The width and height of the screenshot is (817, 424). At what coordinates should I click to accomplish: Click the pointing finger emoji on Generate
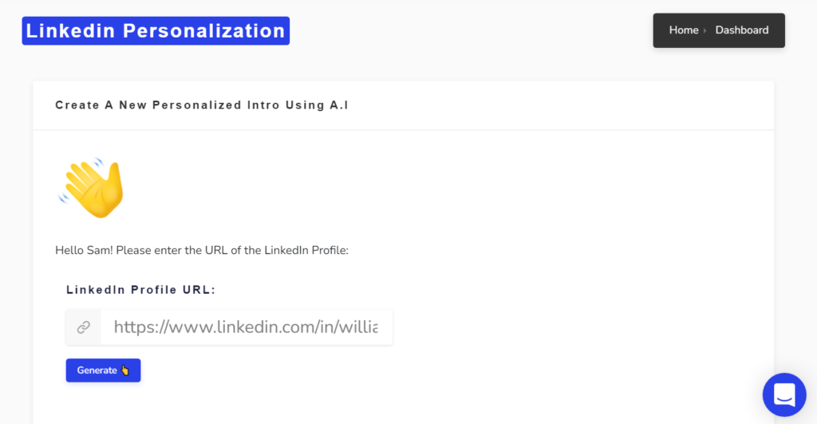[125, 371]
